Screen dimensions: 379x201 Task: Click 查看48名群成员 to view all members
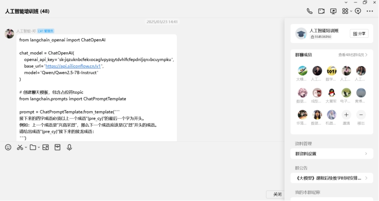(353, 55)
